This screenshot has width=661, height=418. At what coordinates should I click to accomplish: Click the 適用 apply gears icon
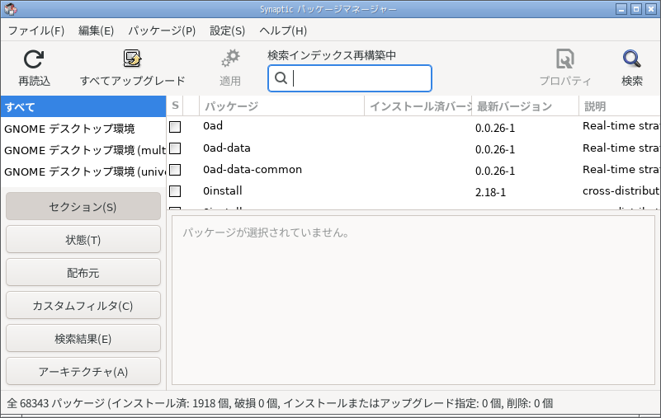pyautogui.click(x=230, y=59)
